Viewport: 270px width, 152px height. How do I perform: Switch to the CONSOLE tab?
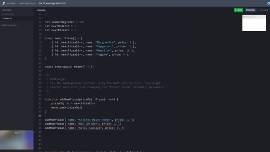263,10
